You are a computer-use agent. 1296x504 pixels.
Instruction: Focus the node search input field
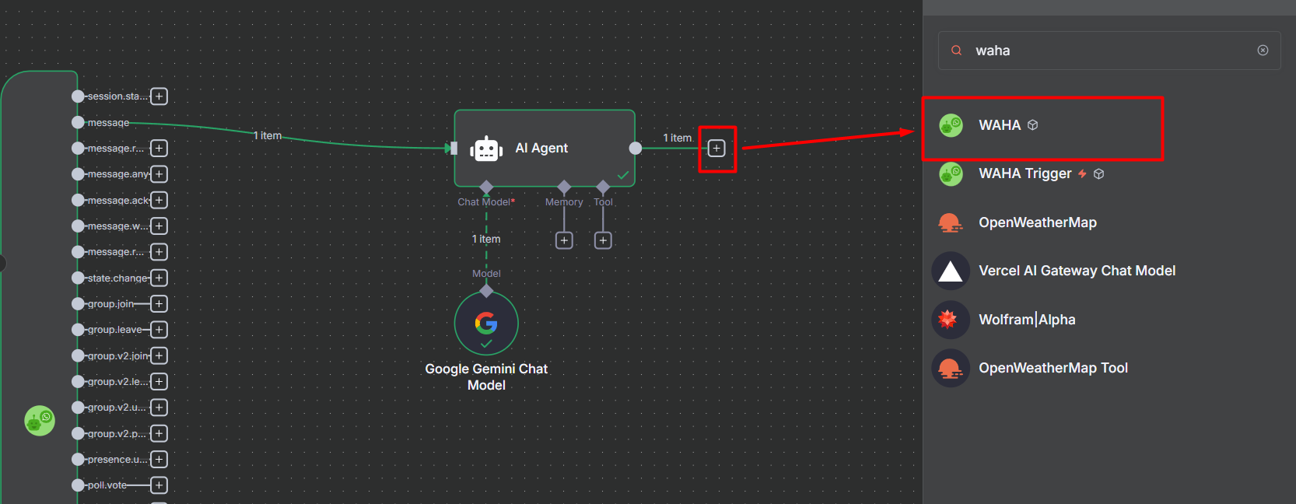(1109, 51)
